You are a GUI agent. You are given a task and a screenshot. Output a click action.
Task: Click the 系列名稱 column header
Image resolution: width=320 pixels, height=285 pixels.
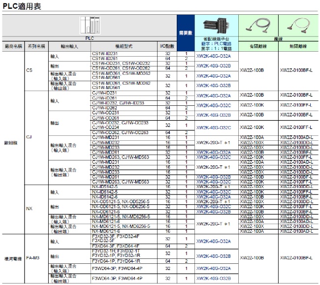(36, 46)
